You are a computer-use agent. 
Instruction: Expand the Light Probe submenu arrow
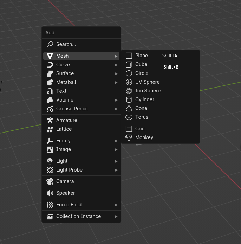116,170
